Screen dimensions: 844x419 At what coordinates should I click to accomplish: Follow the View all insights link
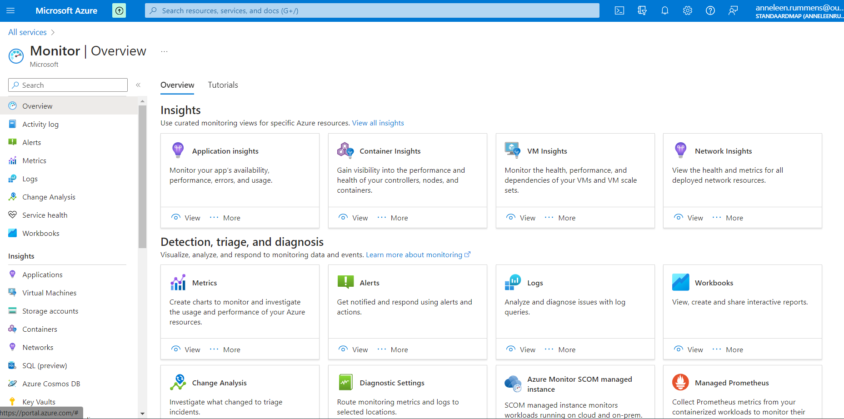pos(378,123)
